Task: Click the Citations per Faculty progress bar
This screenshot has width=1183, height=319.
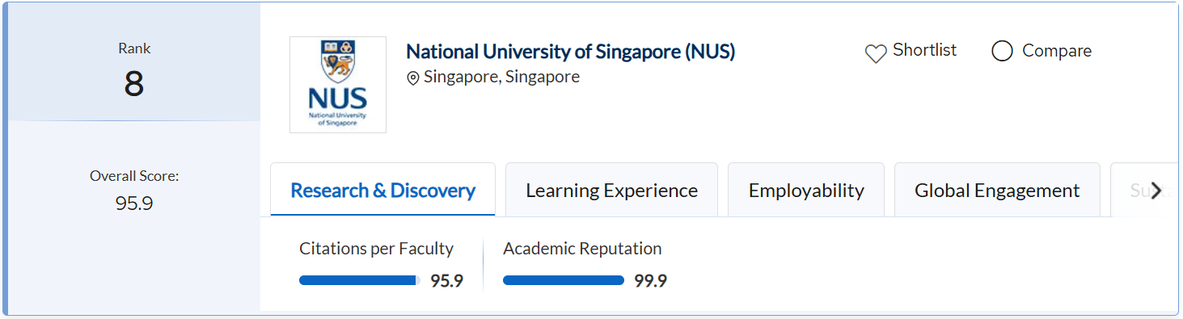Action: [360, 280]
